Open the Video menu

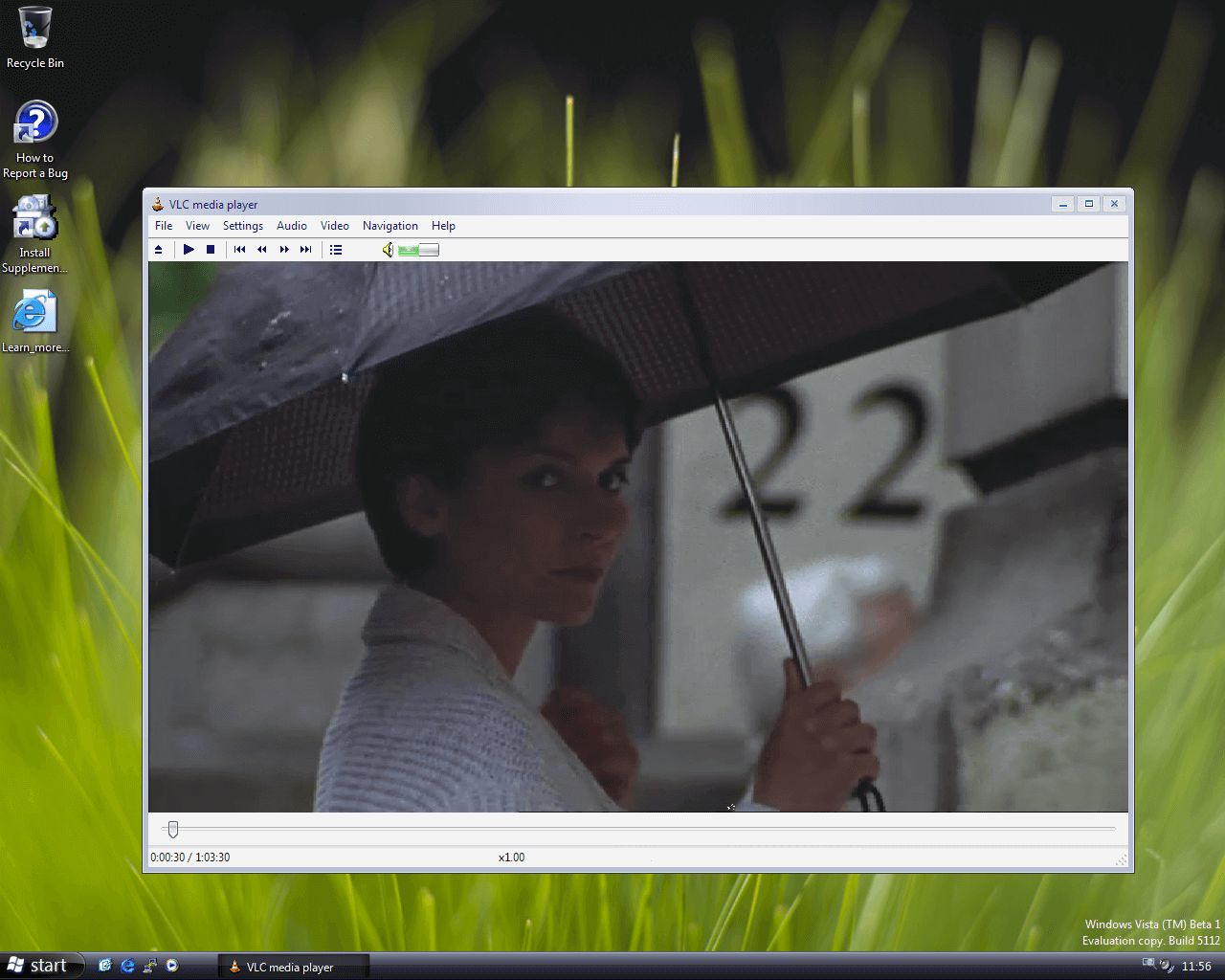point(334,226)
